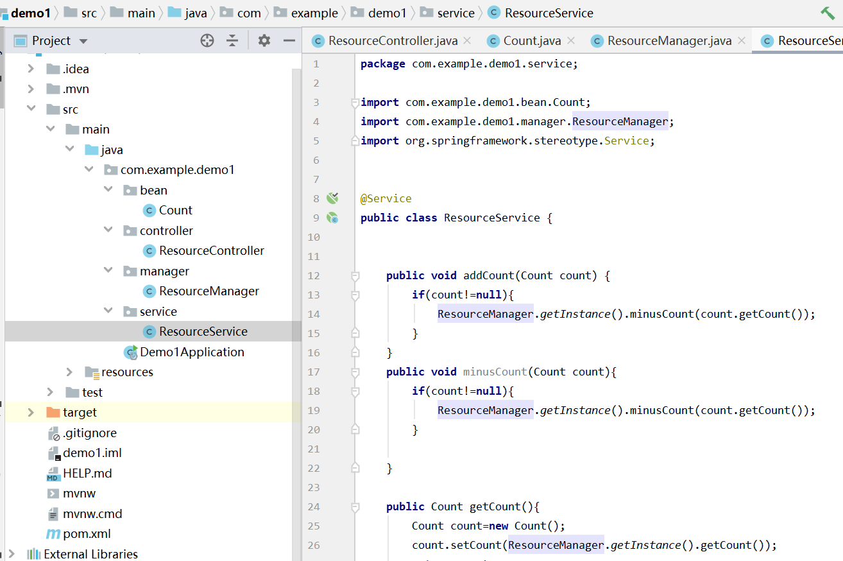This screenshot has height=561, width=843.
Task: Click service in the breadcrumb bar
Action: pos(456,13)
